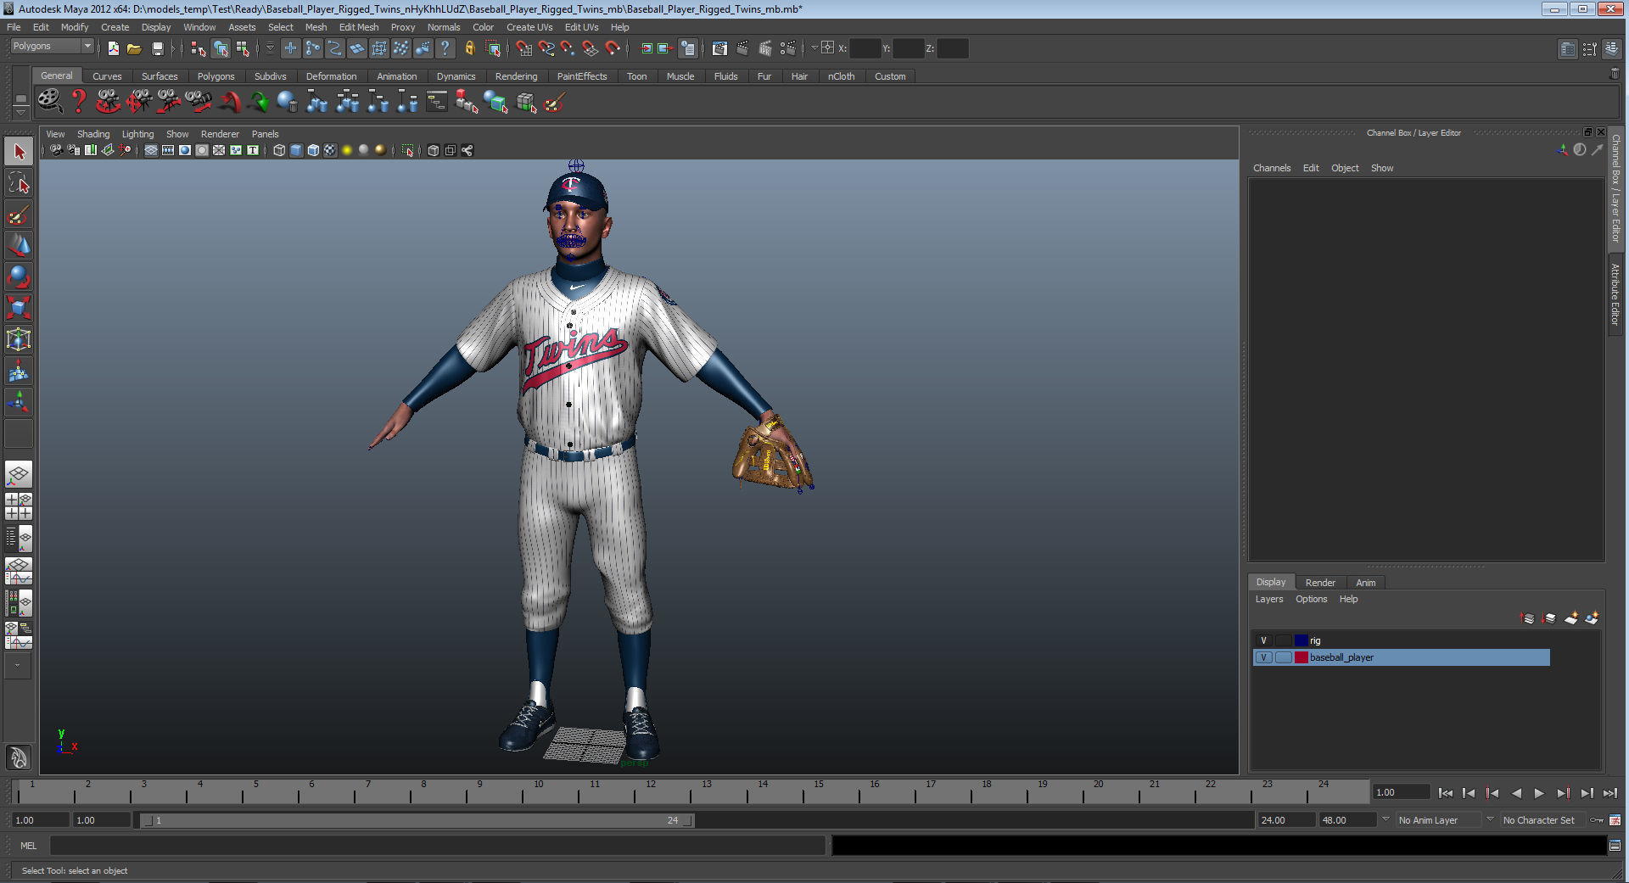Switch to the Animation shelf tab
This screenshot has height=883, width=1629.
tap(396, 76)
